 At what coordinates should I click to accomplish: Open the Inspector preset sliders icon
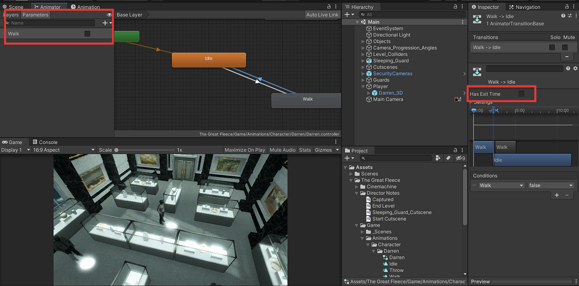tap(569, 16)
